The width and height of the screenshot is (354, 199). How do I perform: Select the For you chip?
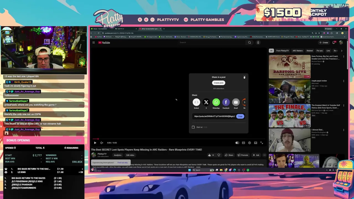320,51
